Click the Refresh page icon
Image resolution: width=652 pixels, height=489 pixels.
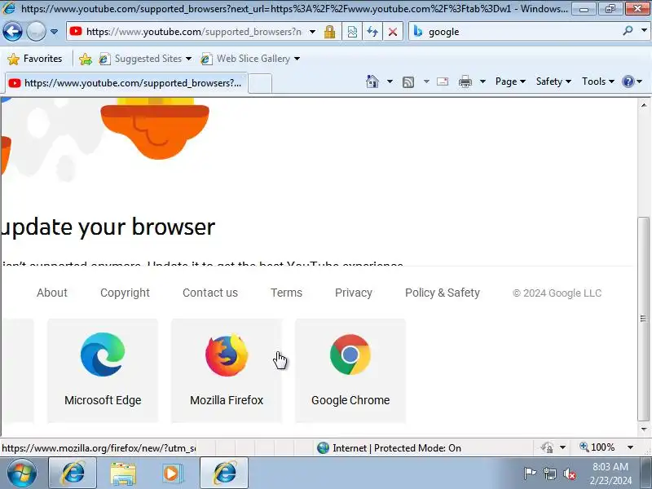coord(372,32)
